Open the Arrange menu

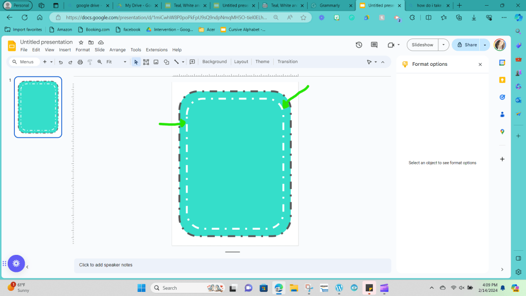(117, 50)
